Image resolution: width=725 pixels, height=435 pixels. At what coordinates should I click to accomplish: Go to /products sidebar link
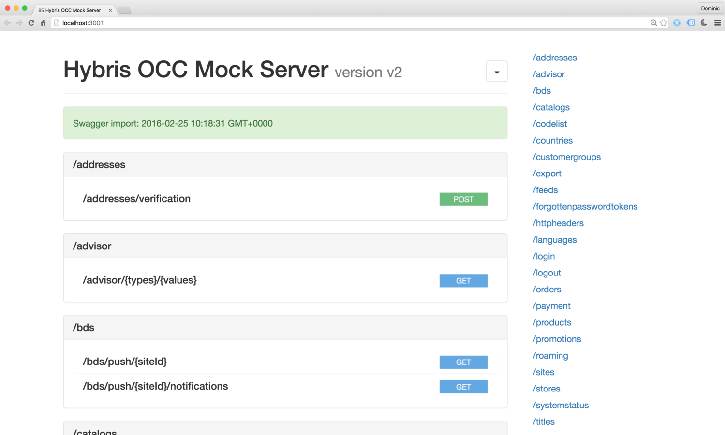pos(552,322)
